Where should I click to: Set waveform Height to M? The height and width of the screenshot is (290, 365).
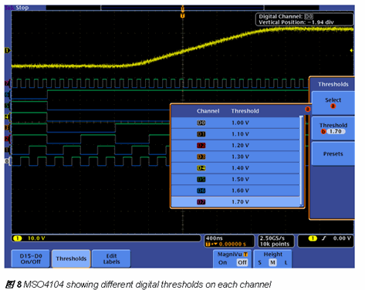pyautogui.click(x=272, y=262)
